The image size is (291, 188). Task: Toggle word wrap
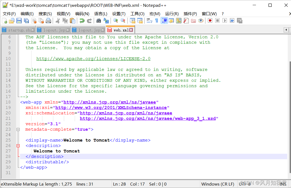[x=149, y=21]
